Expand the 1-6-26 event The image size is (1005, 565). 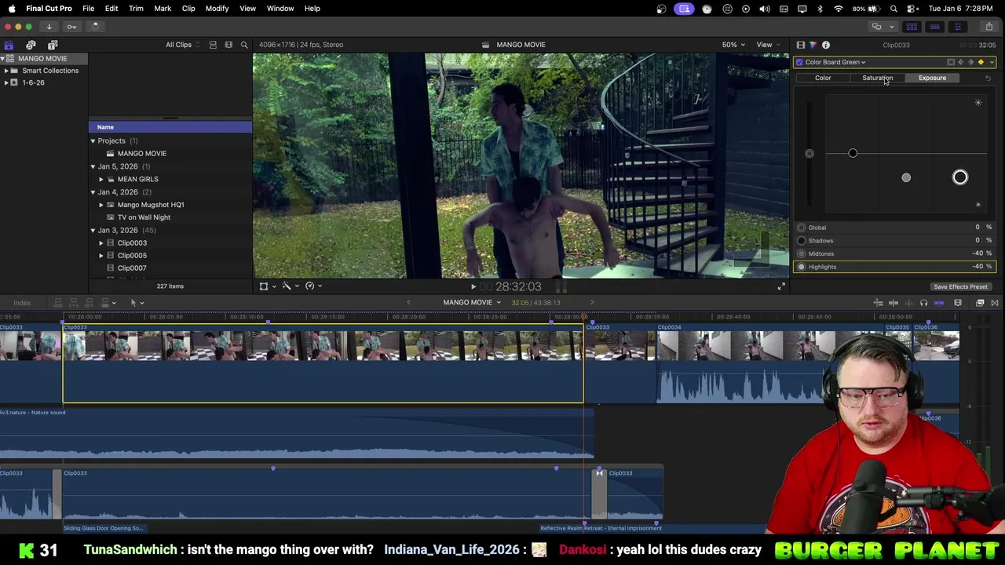6,82
